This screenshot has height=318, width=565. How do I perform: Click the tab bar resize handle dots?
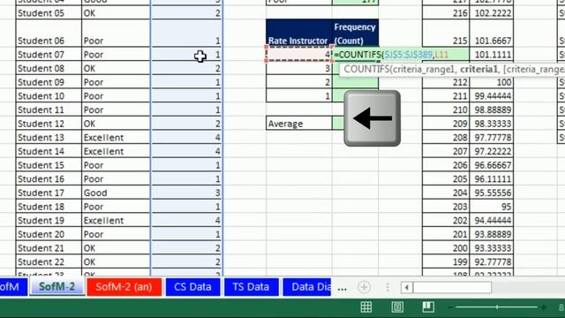388,287
